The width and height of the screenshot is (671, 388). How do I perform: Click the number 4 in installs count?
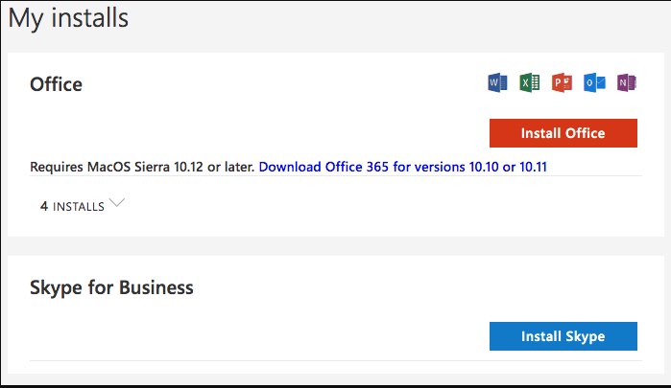click(x=44, y=206)
